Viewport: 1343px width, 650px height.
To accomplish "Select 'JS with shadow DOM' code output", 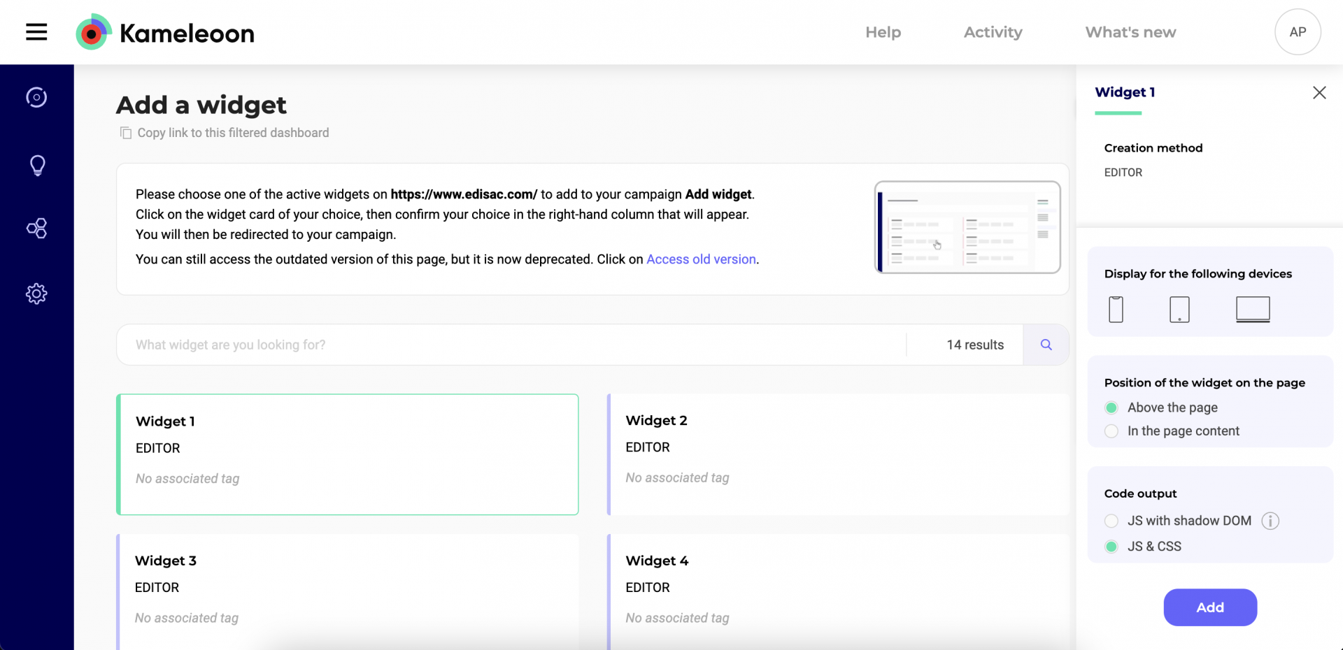I will [1111, 521].
